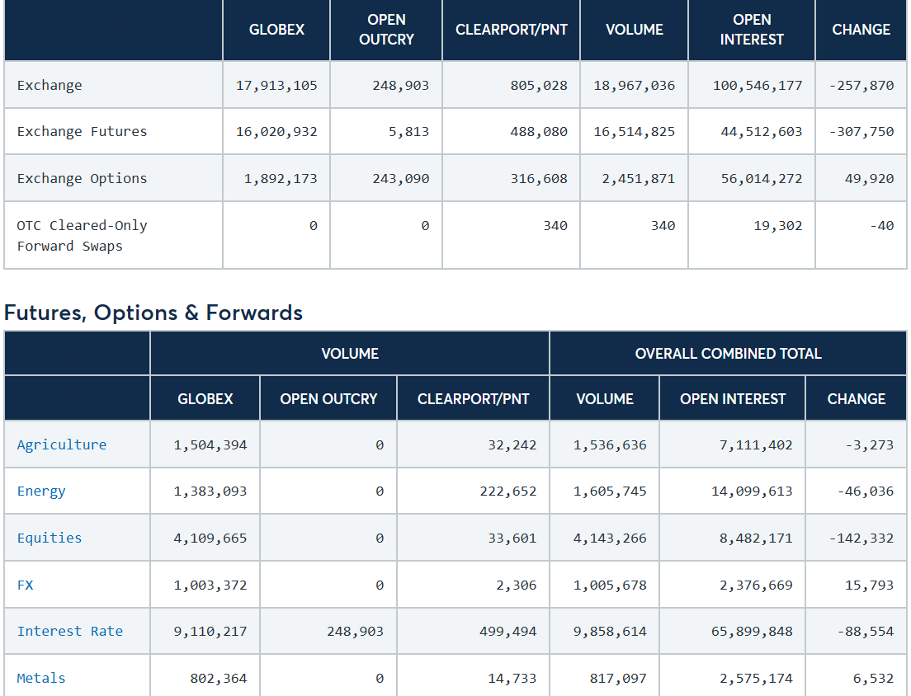Viewport: 911px width, 696px height.
Task: Click Metals change value 6,532
Action: pos(873,679)
